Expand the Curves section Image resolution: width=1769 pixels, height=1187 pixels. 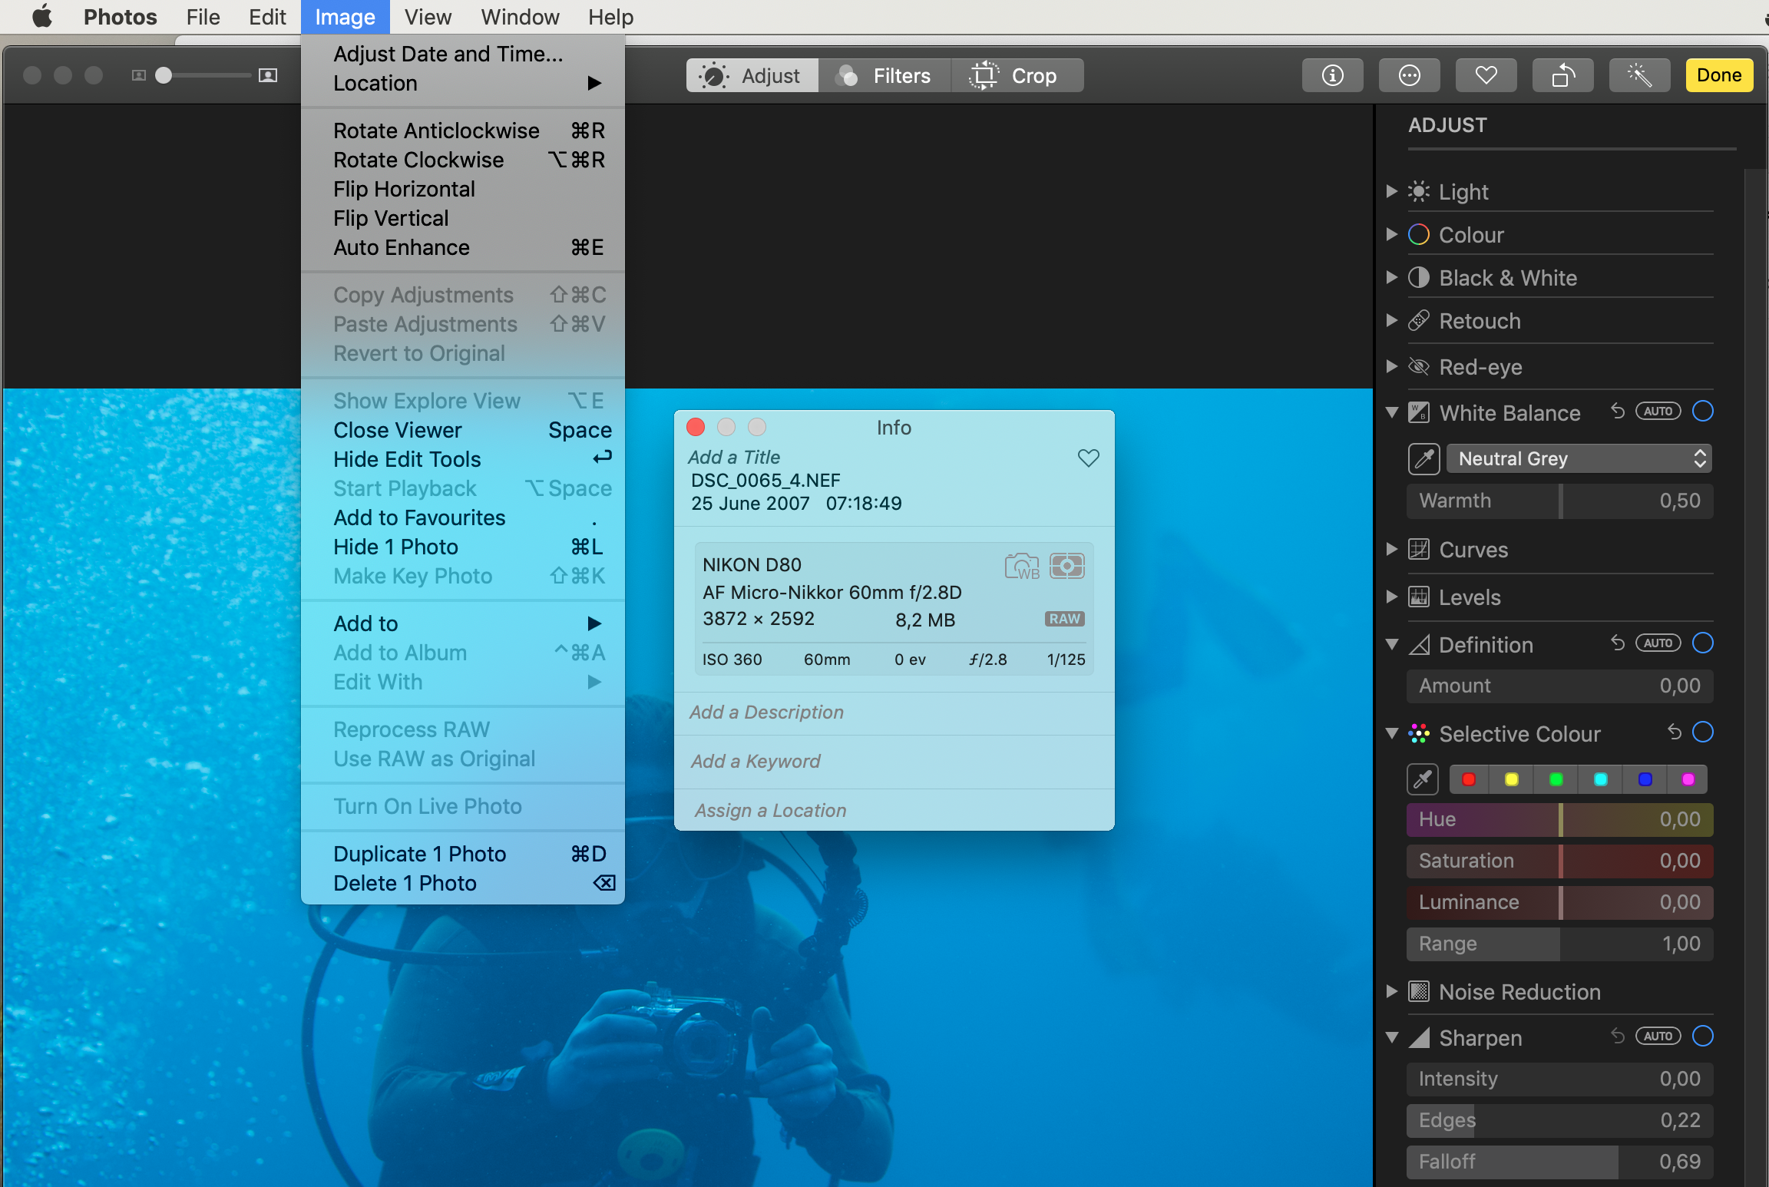(x=1392, y=549)
